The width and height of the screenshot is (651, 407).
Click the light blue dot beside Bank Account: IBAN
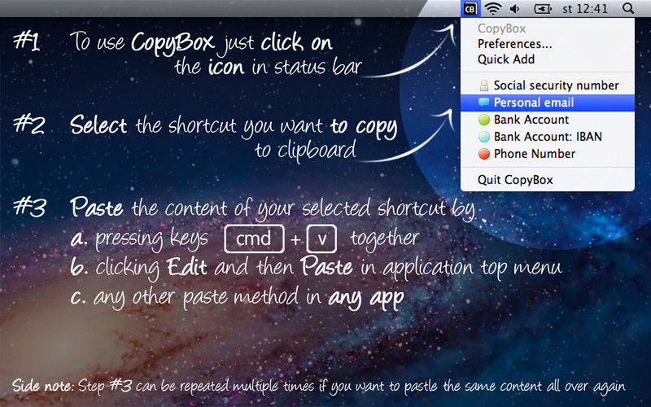[484, 137]
